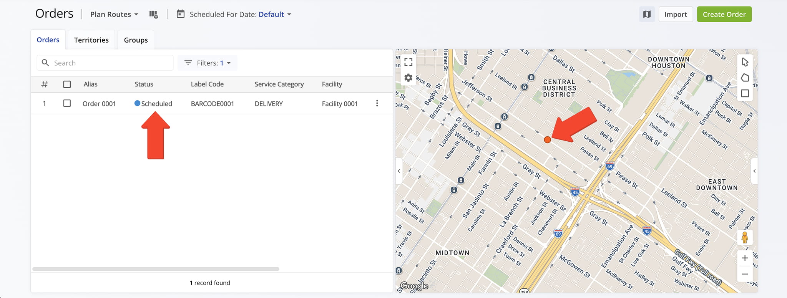
Task: Toggle the map view icon near Import
Action: [x=647, y=14]
